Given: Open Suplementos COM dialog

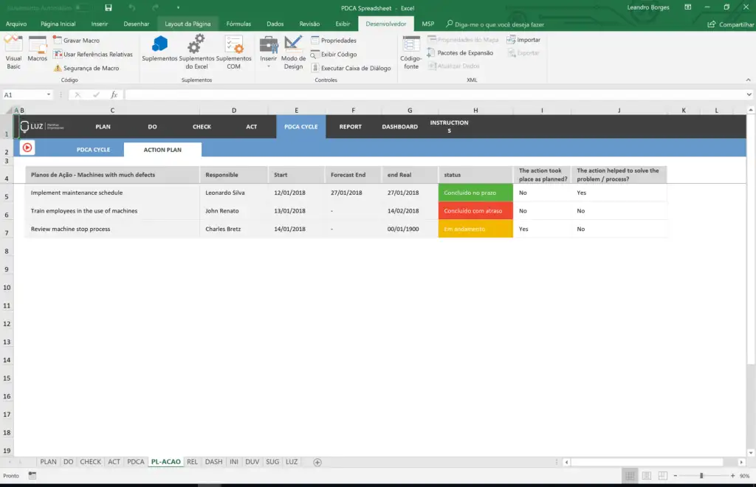Looking at the screenshot, I should [x=234, y=52].
